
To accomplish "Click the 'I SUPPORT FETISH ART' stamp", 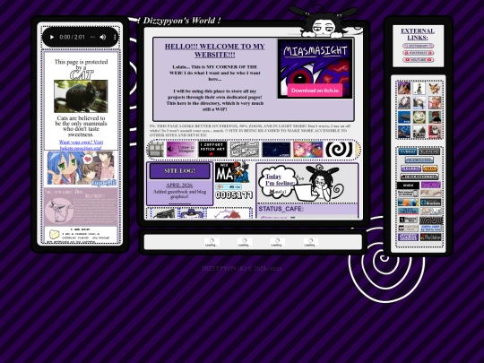I will [x=212, y=150].
